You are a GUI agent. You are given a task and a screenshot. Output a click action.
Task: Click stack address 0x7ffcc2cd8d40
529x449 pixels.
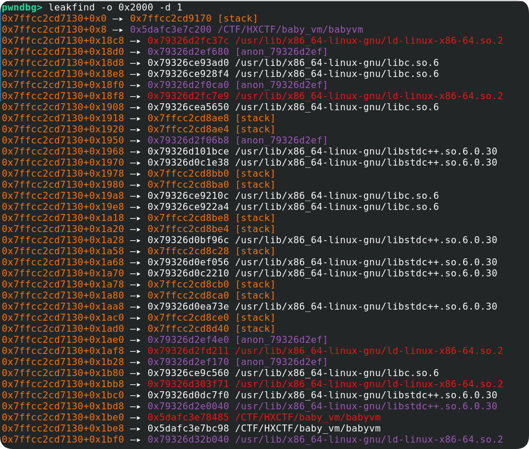[x=188, y=328]
